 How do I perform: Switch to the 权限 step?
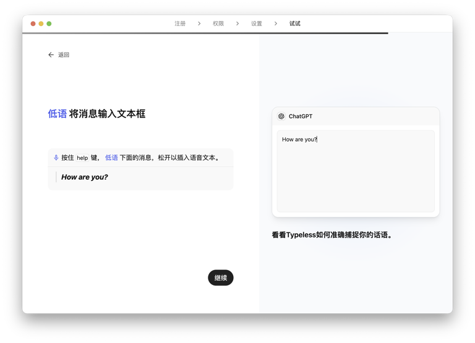[218, 23]
